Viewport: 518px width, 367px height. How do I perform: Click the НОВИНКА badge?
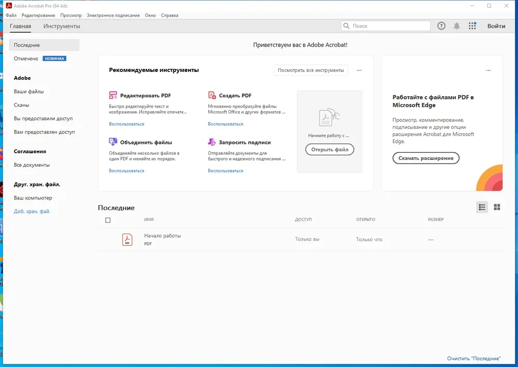click(54, 58)
